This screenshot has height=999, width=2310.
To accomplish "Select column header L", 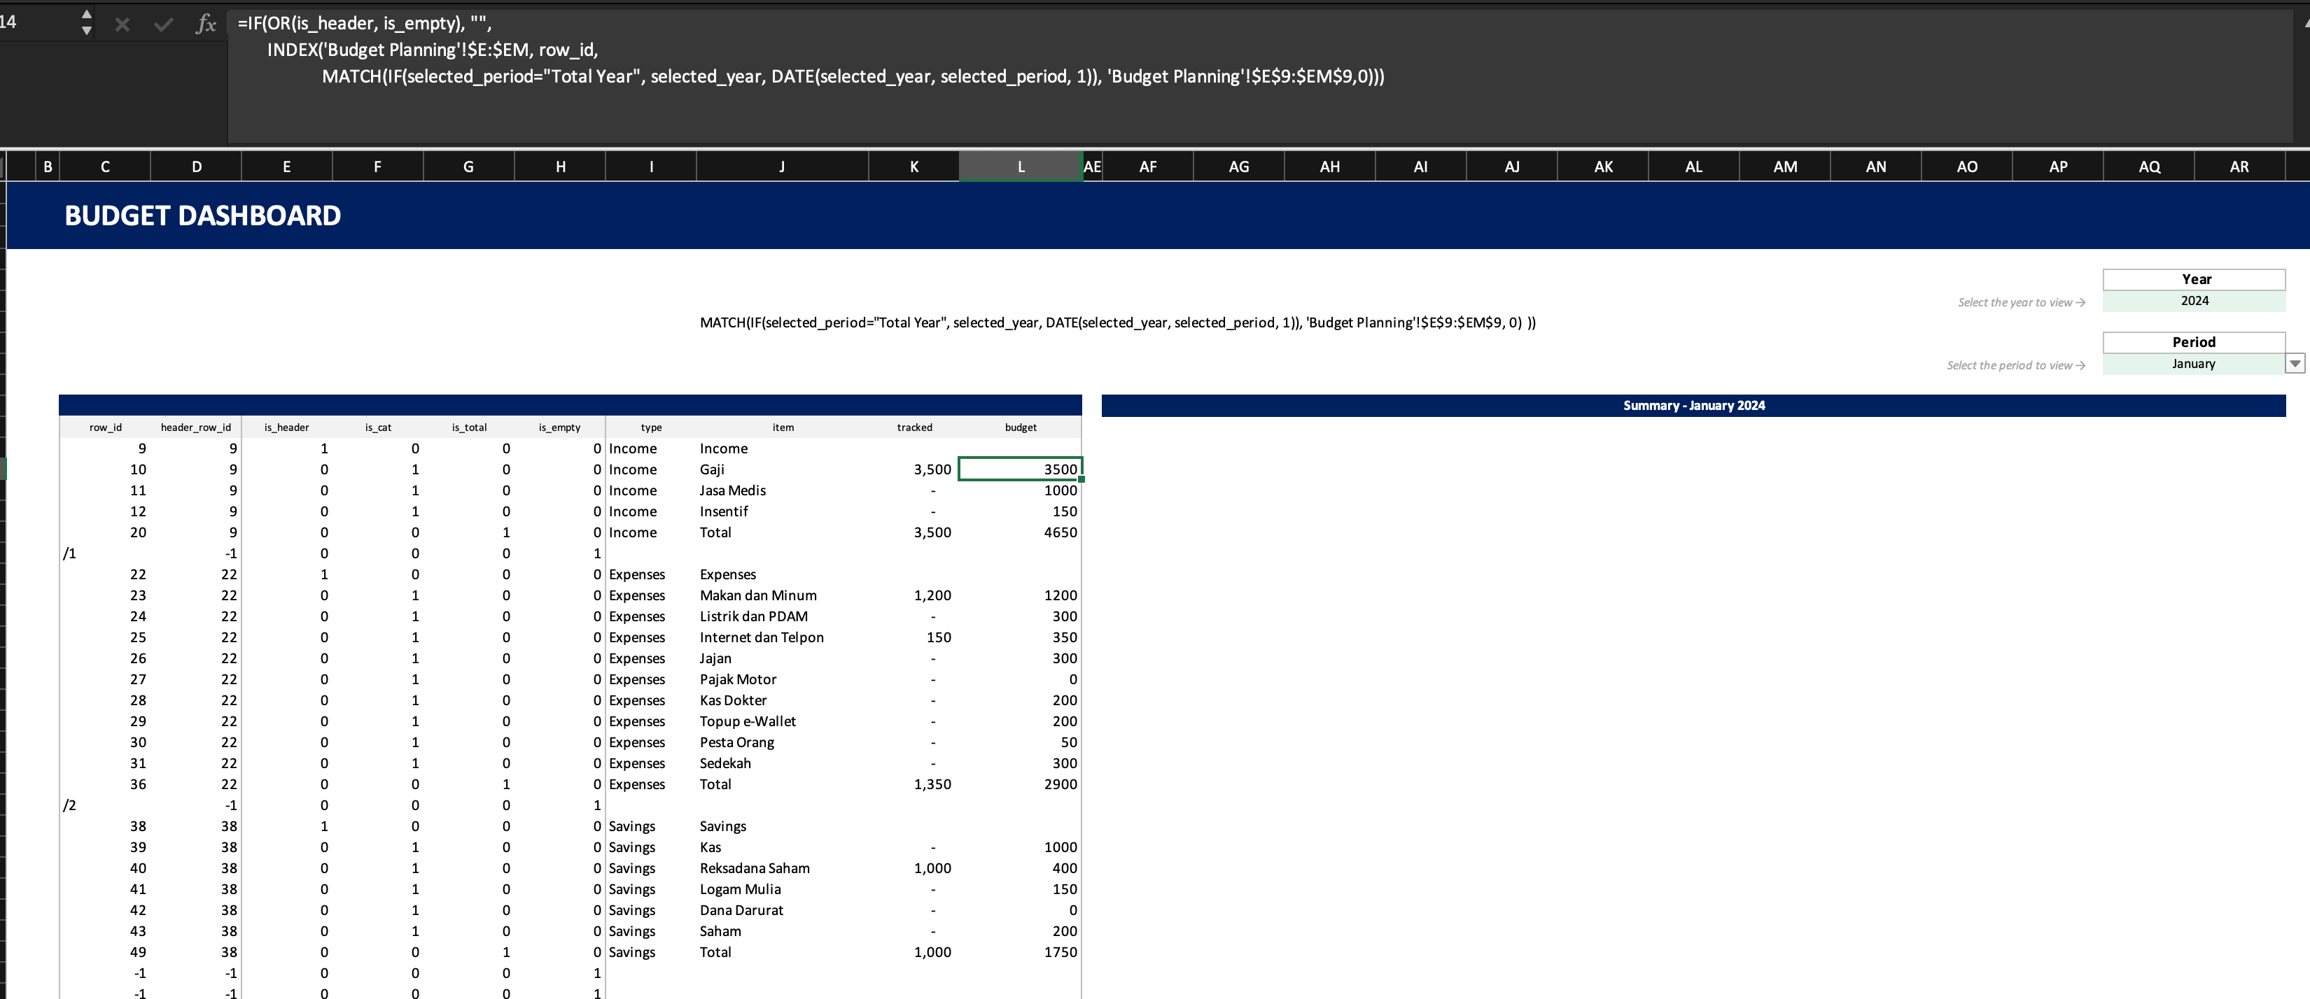I will (x=1020, y=166).
